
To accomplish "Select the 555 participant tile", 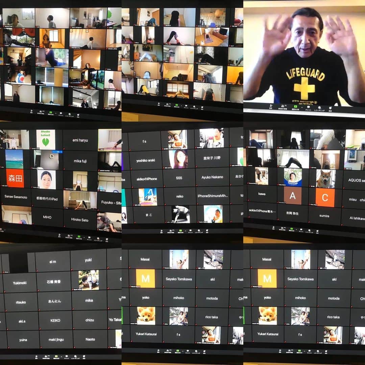I will point(179,178).
